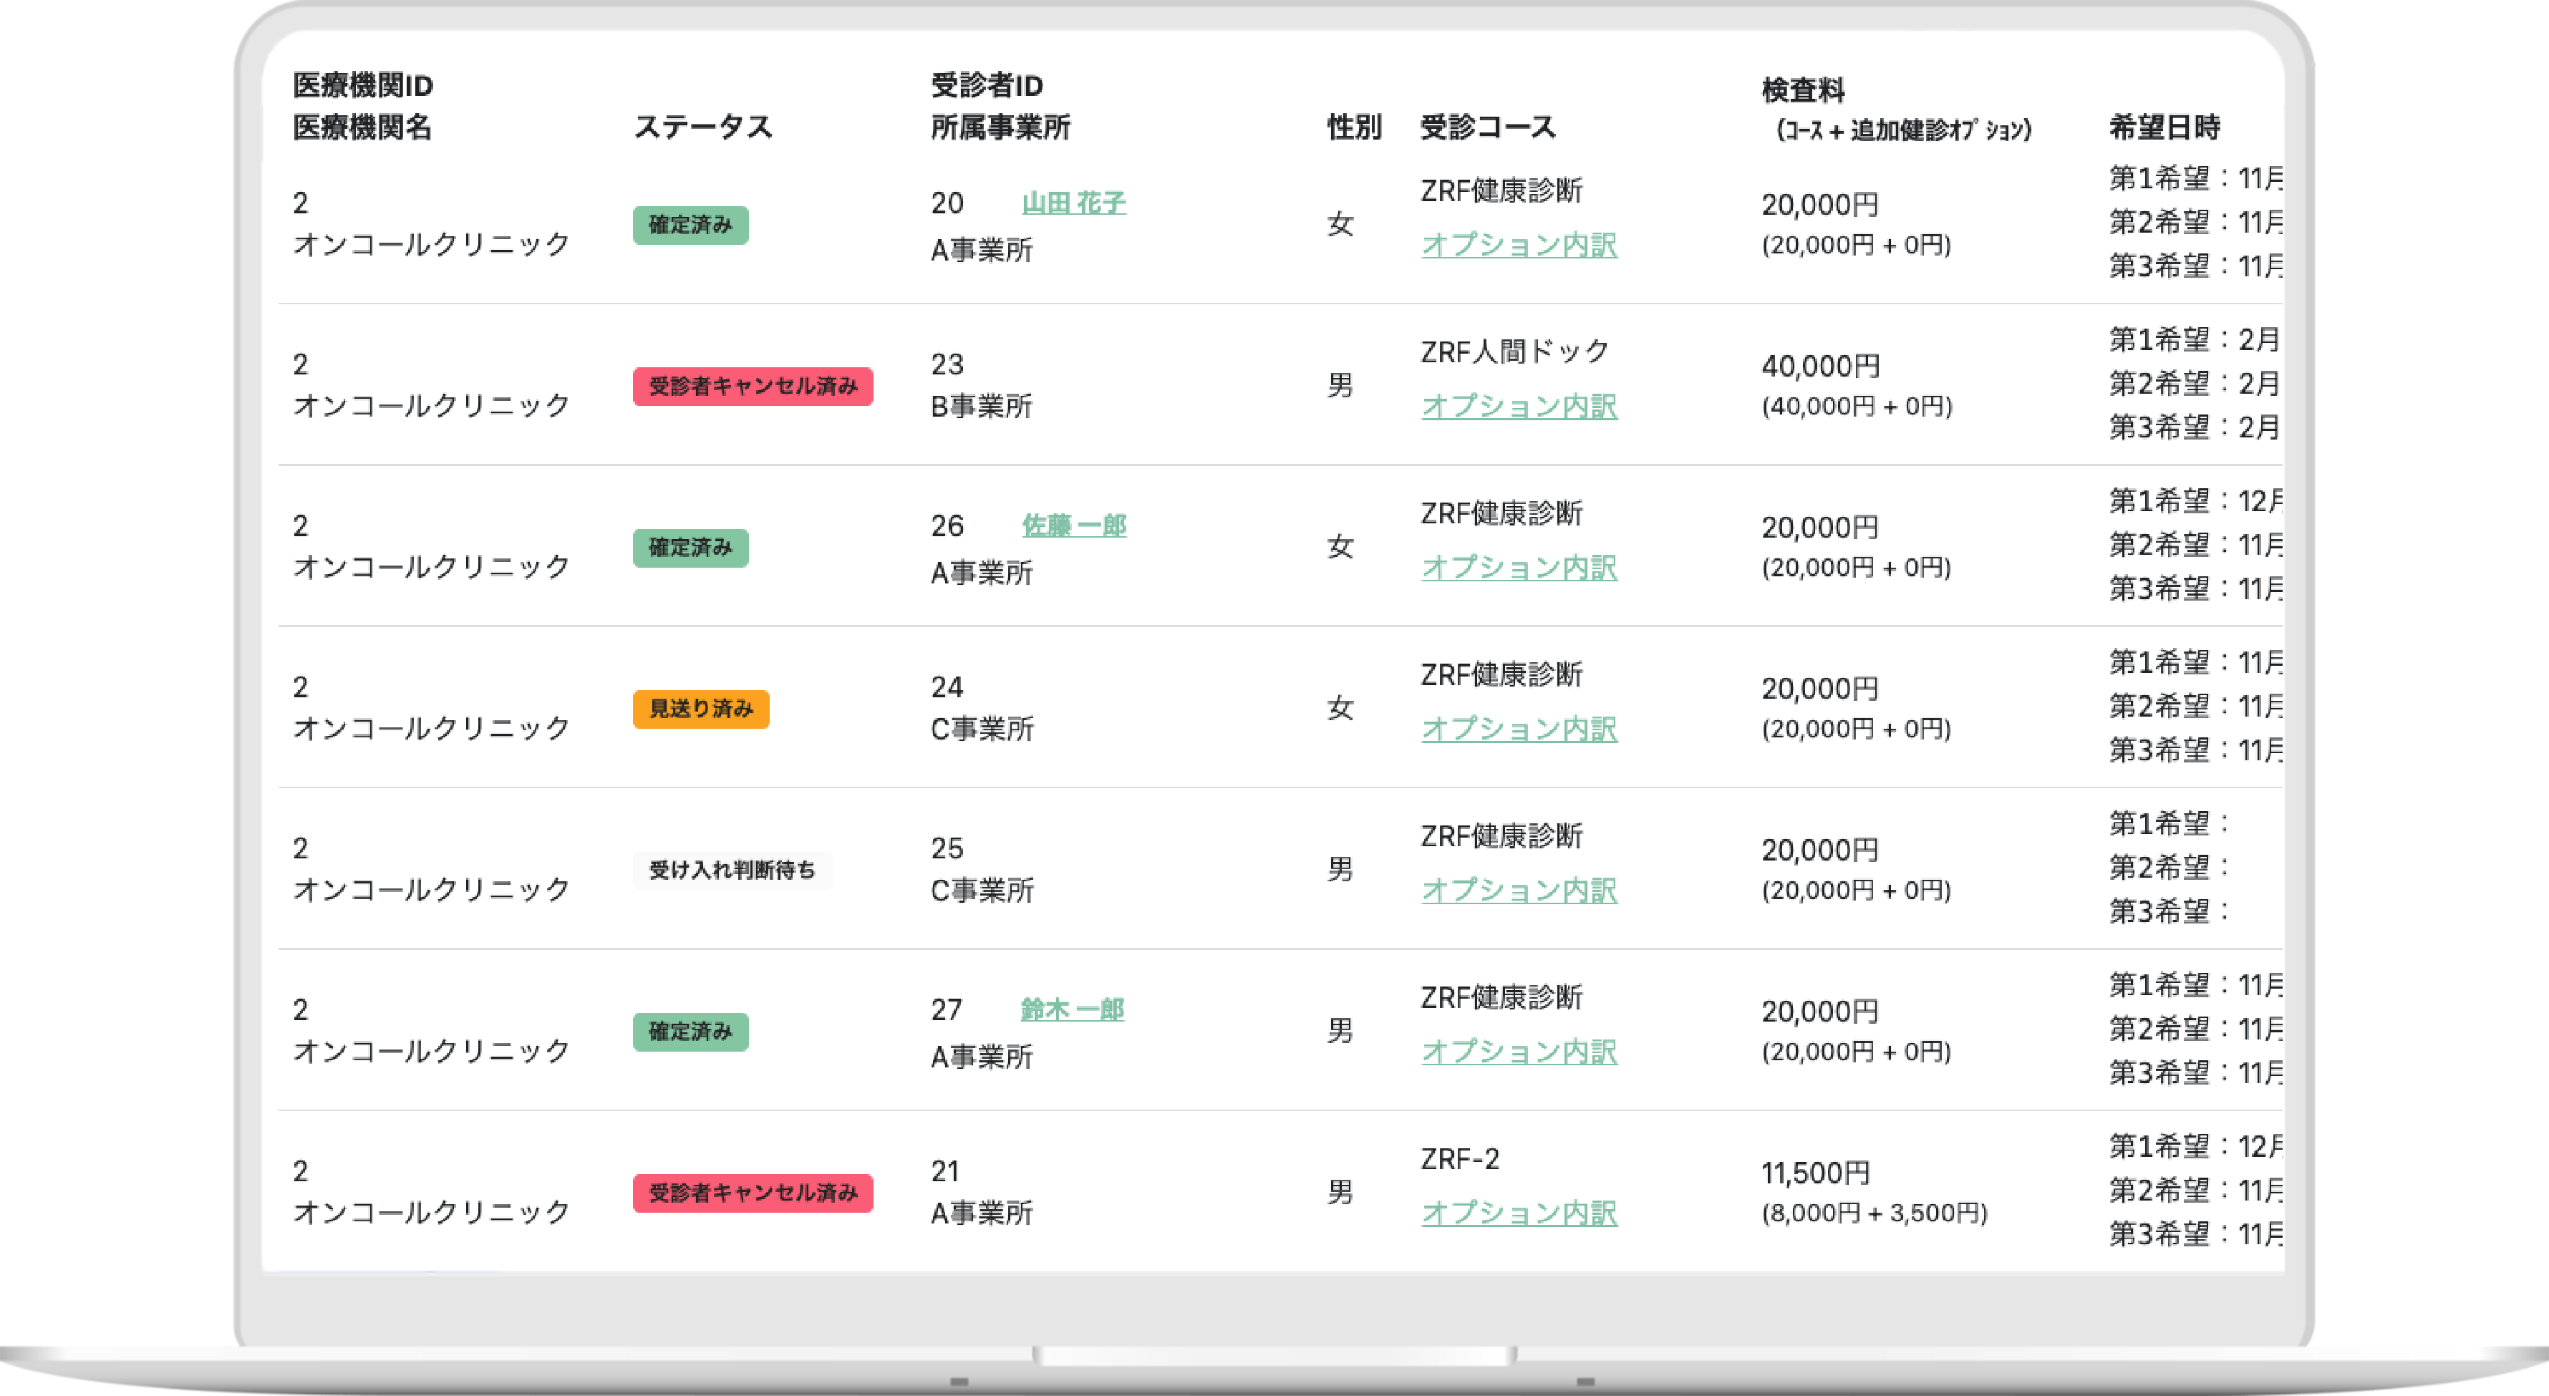Open オプション内訳 link for patient 27
Viewport: 2549px width, 1396px height.
tap(1519, 1051)
